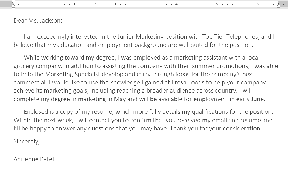Image resolution: width=288 pixels, height=175 pixels.
Task: Click the Right Indent marker on ruler
Action: coord(278,6)
